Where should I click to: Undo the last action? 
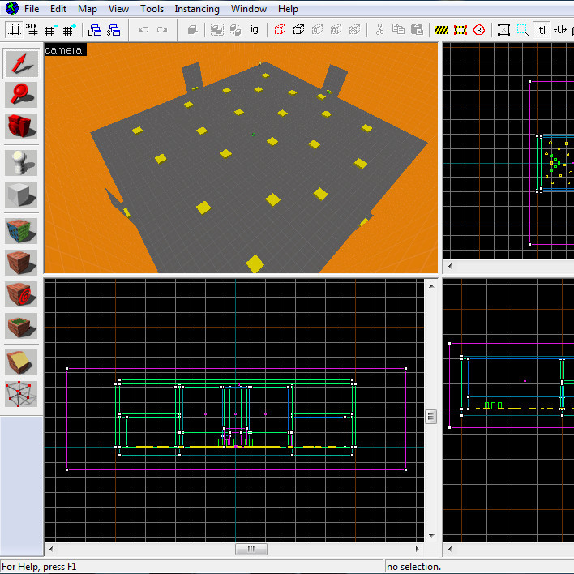[143, 30]
